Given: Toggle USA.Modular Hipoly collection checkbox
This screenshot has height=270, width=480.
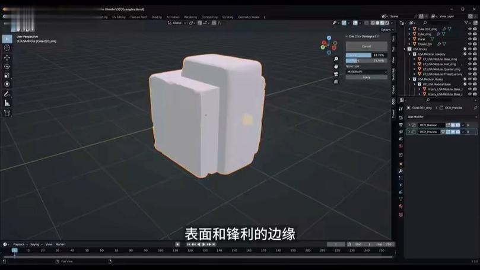Looking at the screenshot, I should (x=465, y=79).
